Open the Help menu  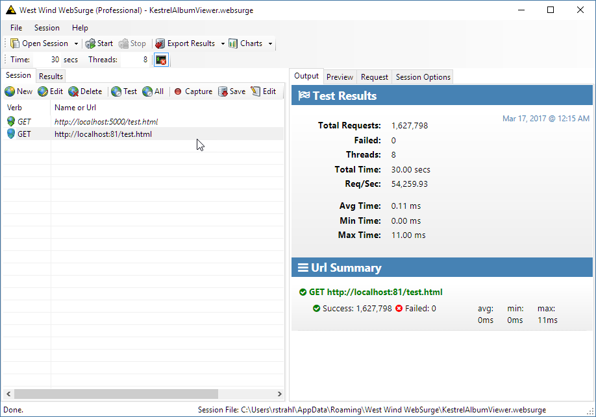[x=80, y=28]
